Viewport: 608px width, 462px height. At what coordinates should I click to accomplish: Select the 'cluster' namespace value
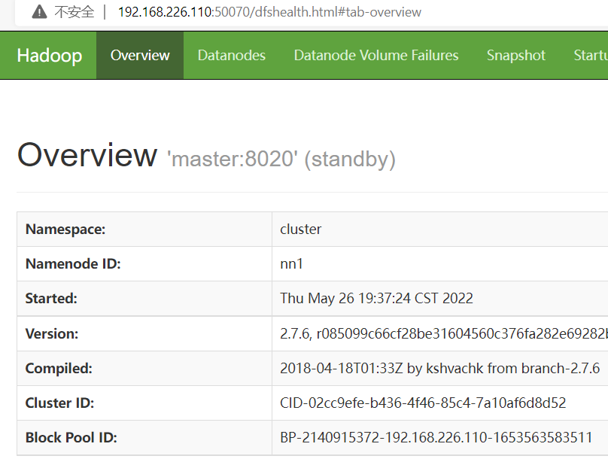tap(300, 229)
